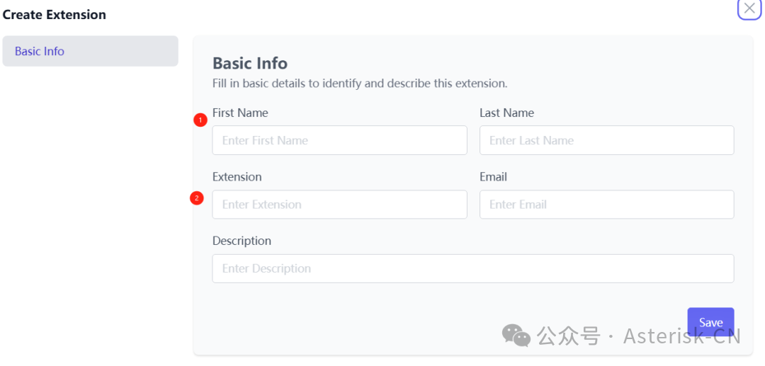The image size is (765, 366).
Task: Click the Asterisk-CN watermark text
Action: pos(681,336)
